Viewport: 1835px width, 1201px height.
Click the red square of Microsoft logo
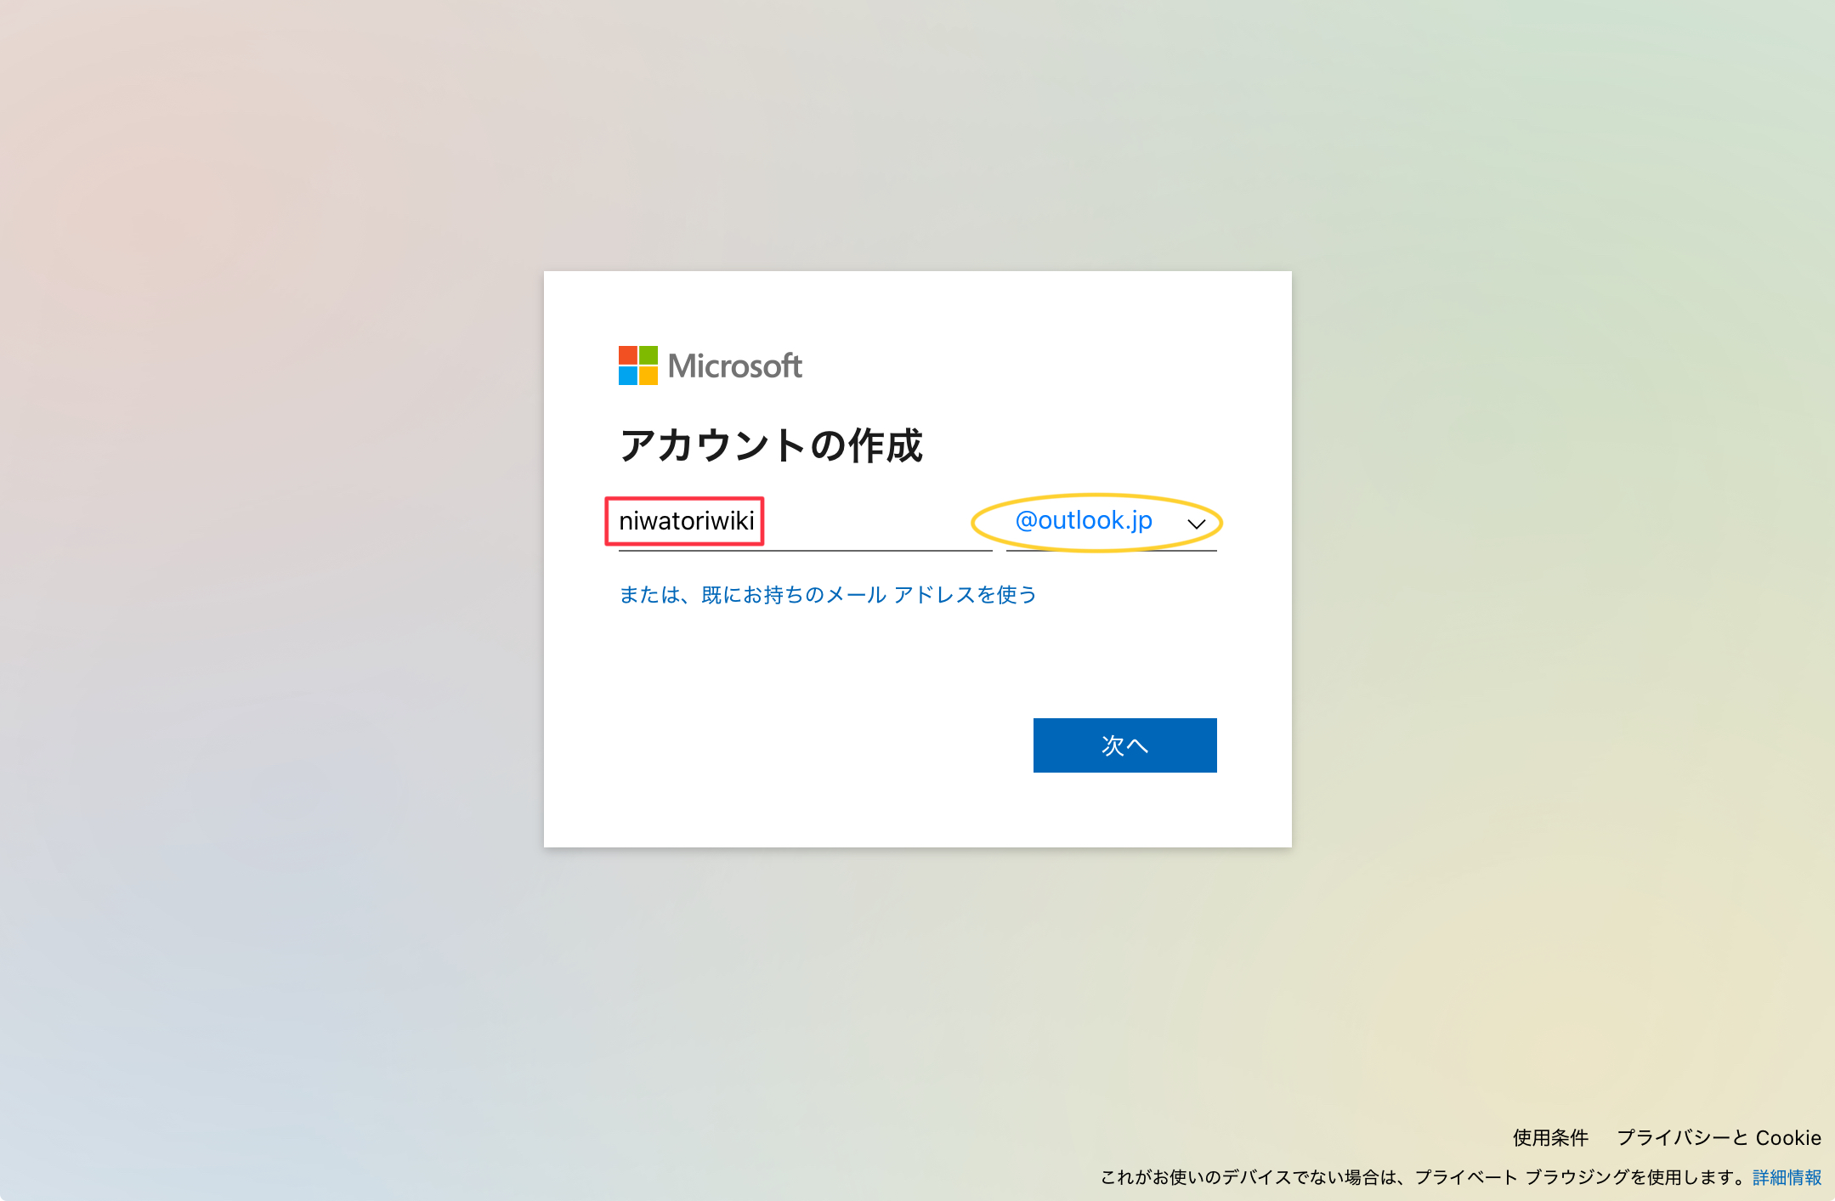point(627,355)
